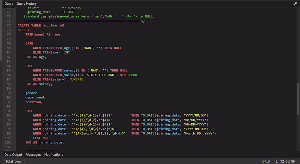Switch to the Query History tab
Screen dimensions: 300x164
(x=27, y=4)
